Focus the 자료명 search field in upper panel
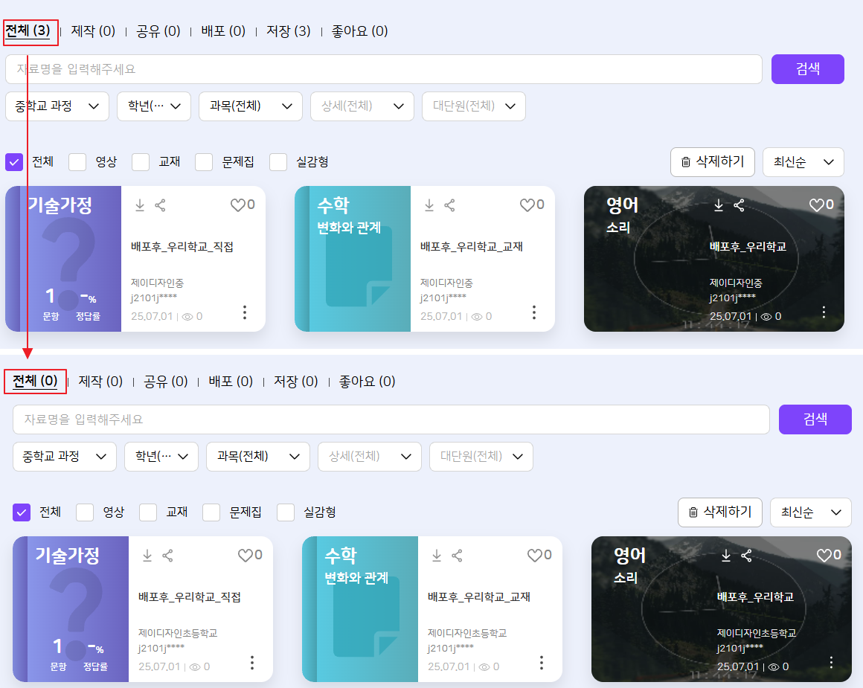This screenshot has width=863, height=688. coord(383,69)
